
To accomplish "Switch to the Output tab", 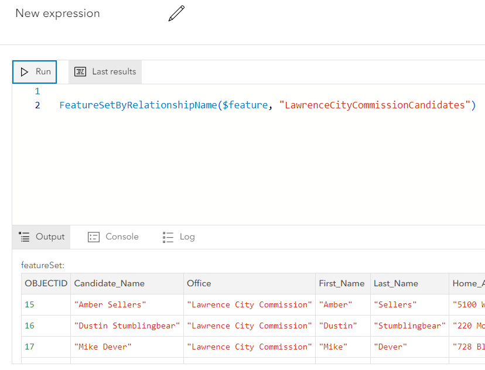I will click(42, 237).
